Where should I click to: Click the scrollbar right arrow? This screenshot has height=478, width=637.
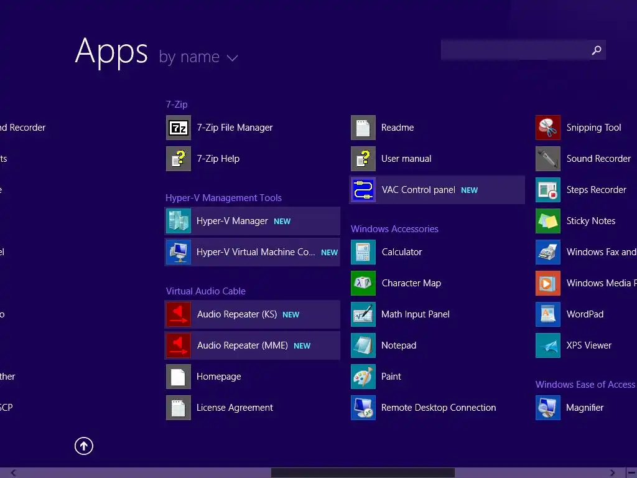tap(613, 473)
